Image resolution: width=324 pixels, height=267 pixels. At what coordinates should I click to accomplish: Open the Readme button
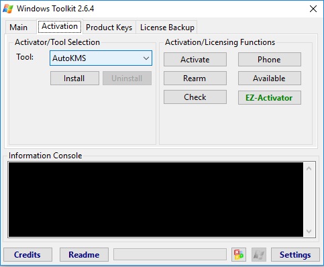[84, 255]
